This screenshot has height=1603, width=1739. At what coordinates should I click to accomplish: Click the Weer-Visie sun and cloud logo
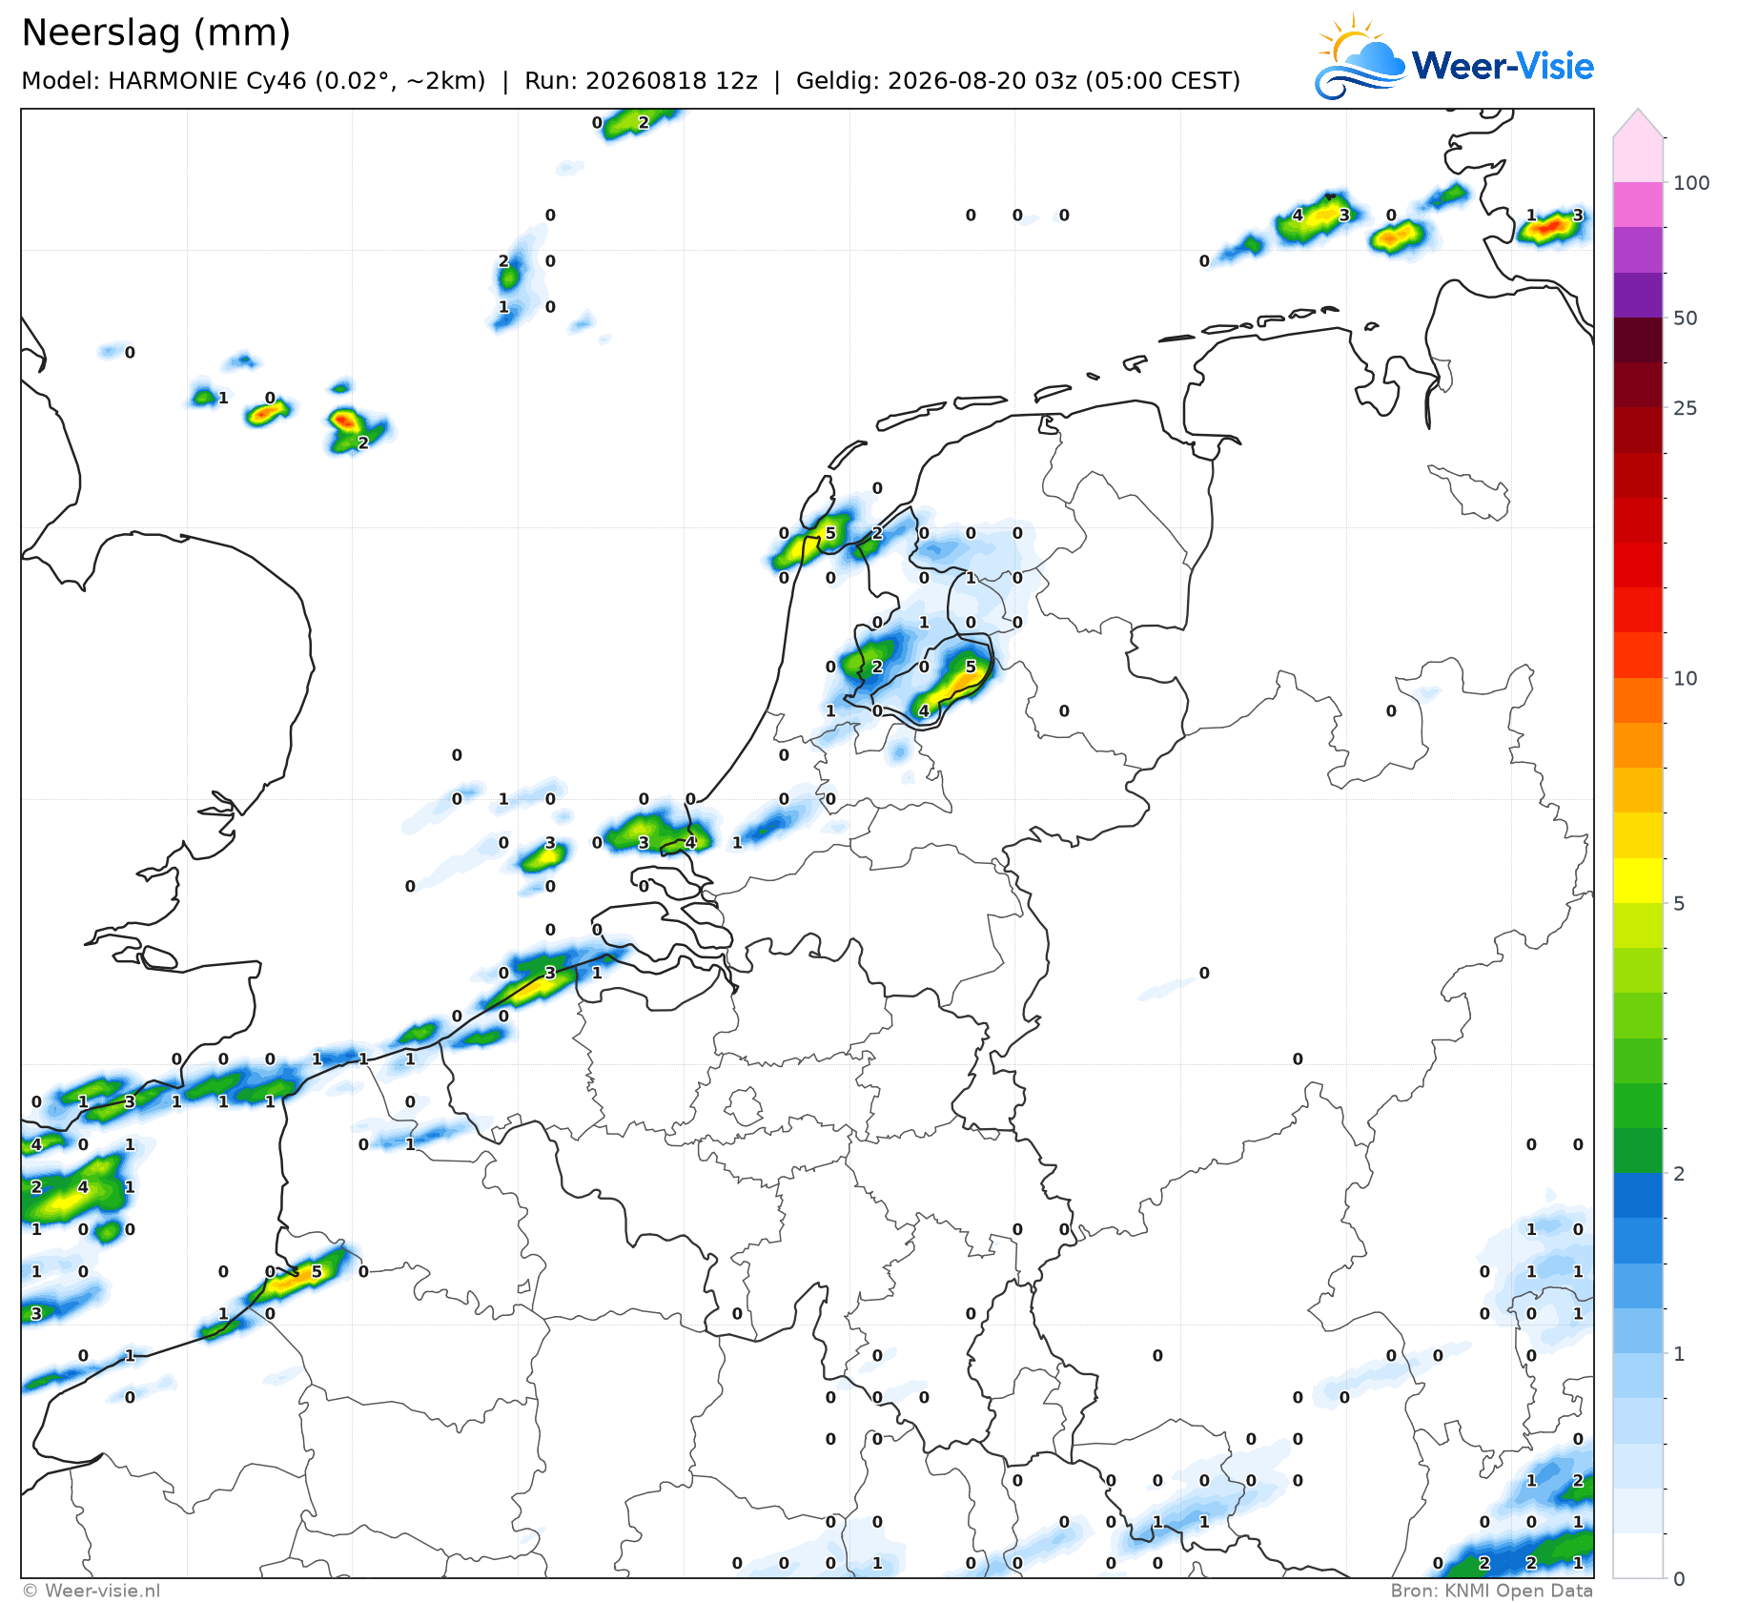(1361, 56)
